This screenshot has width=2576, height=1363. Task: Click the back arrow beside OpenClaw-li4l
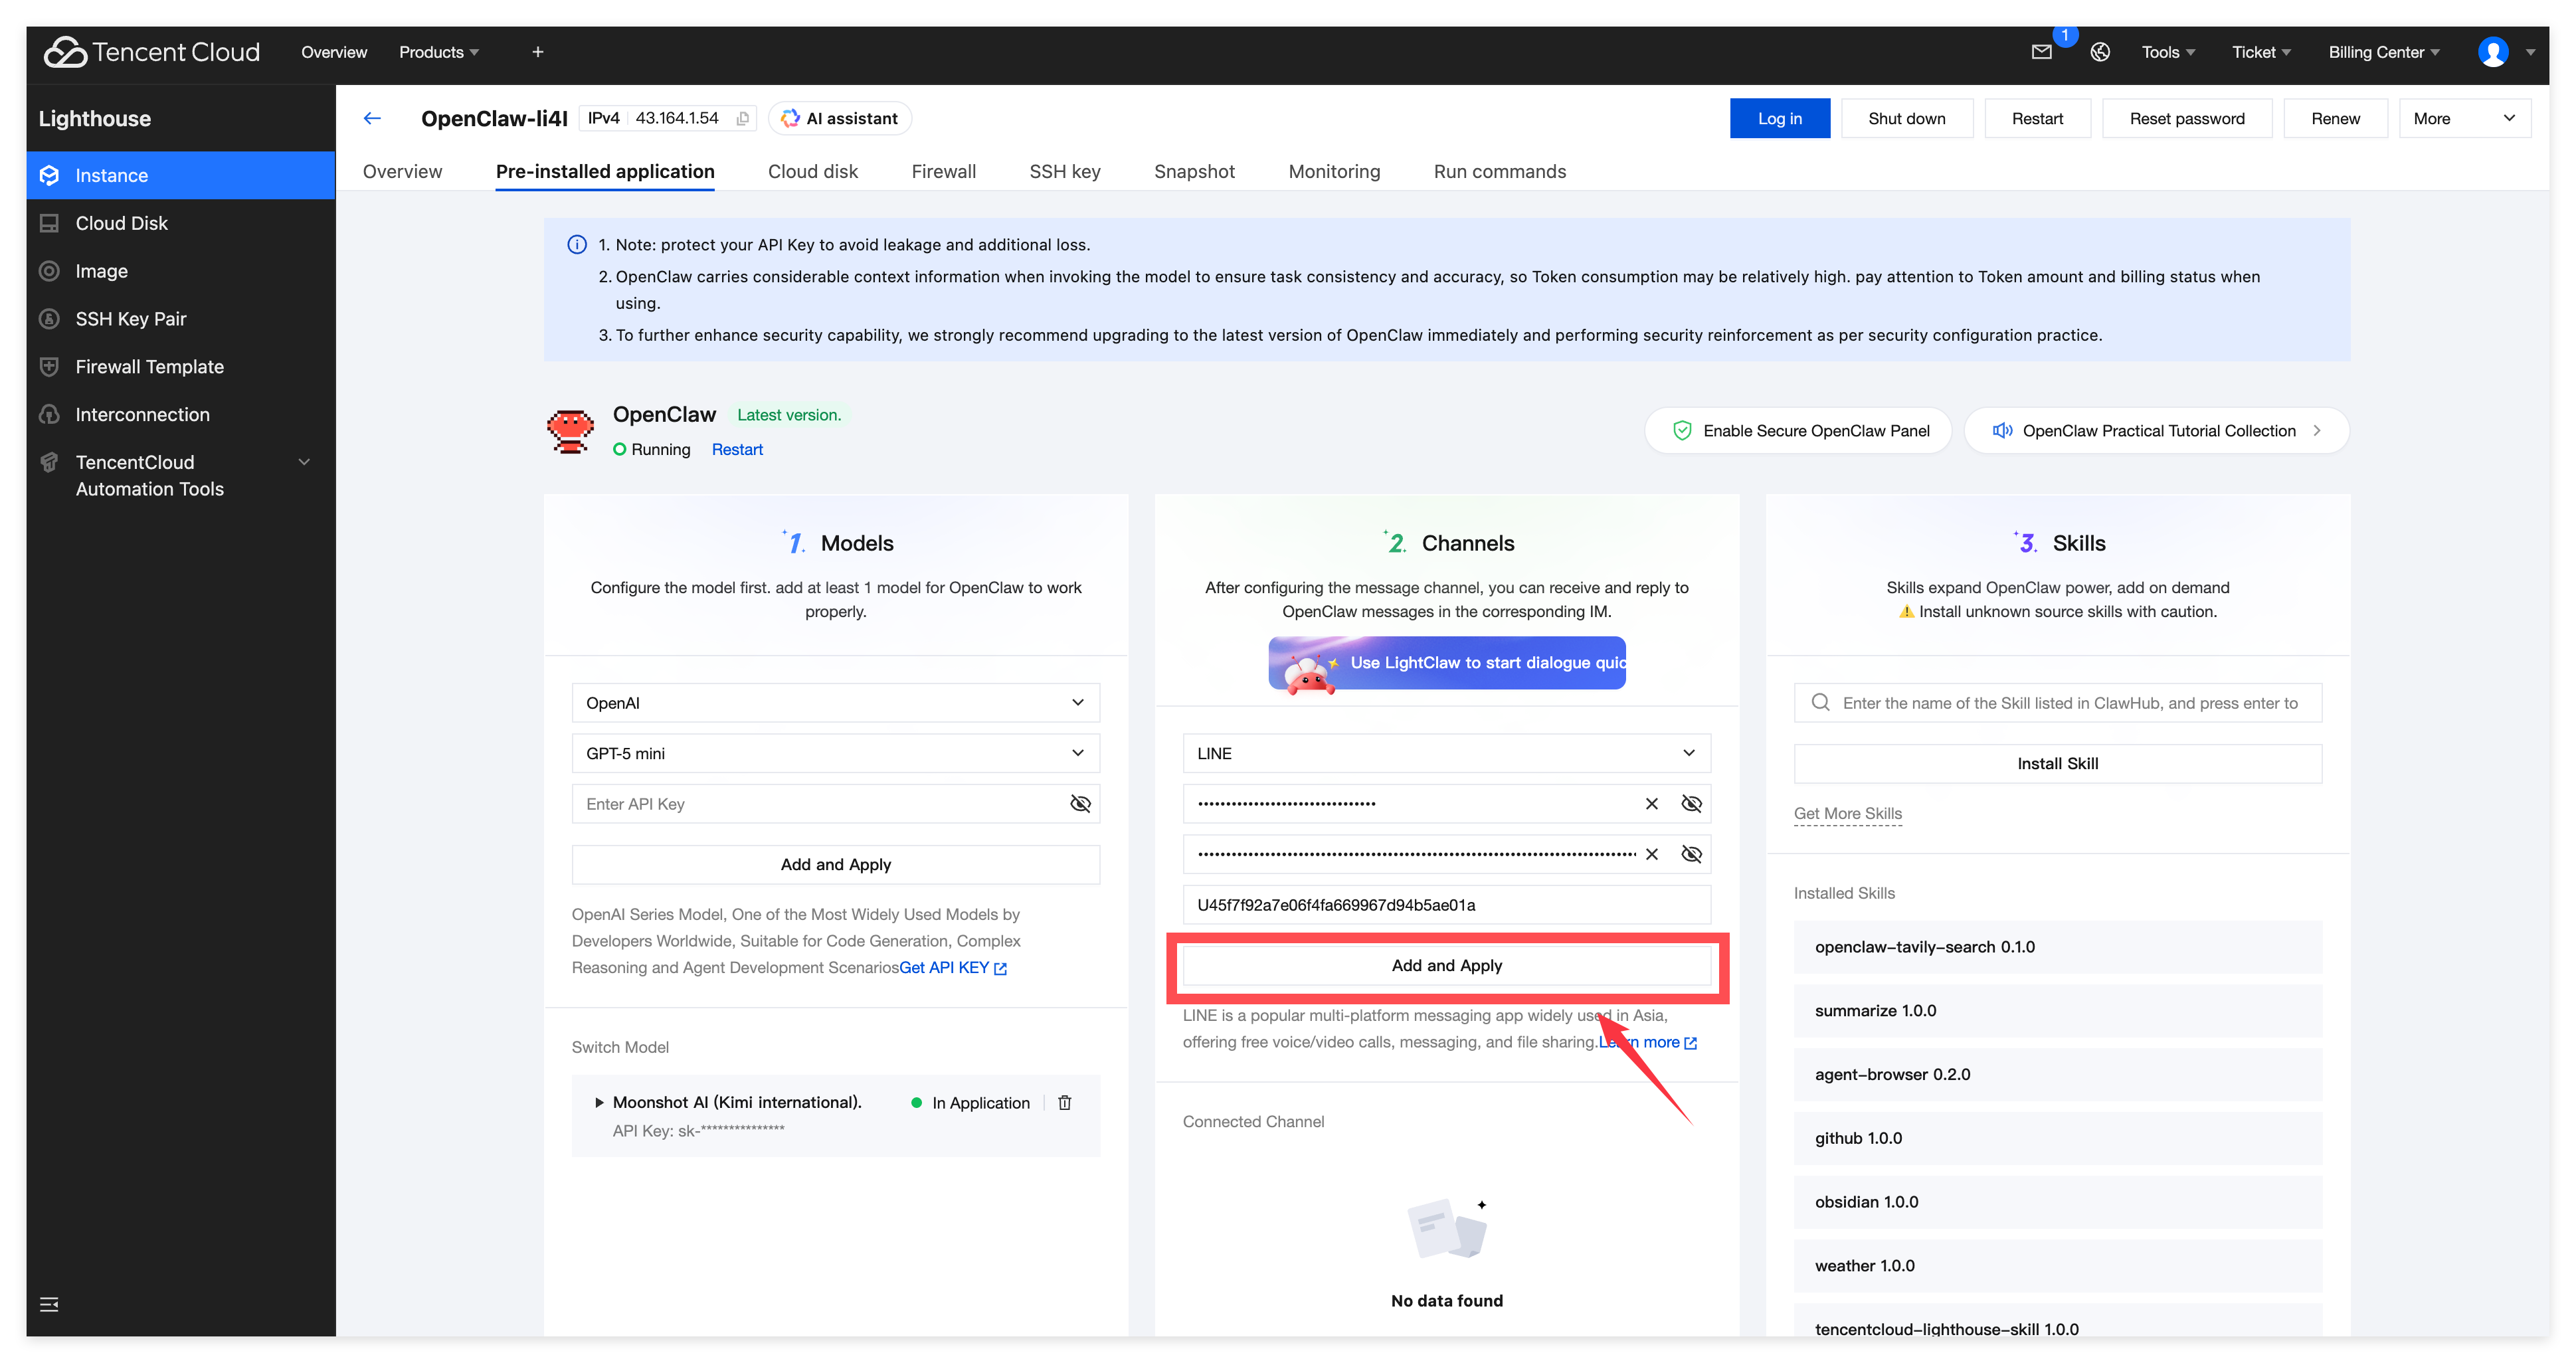[372, 118]
